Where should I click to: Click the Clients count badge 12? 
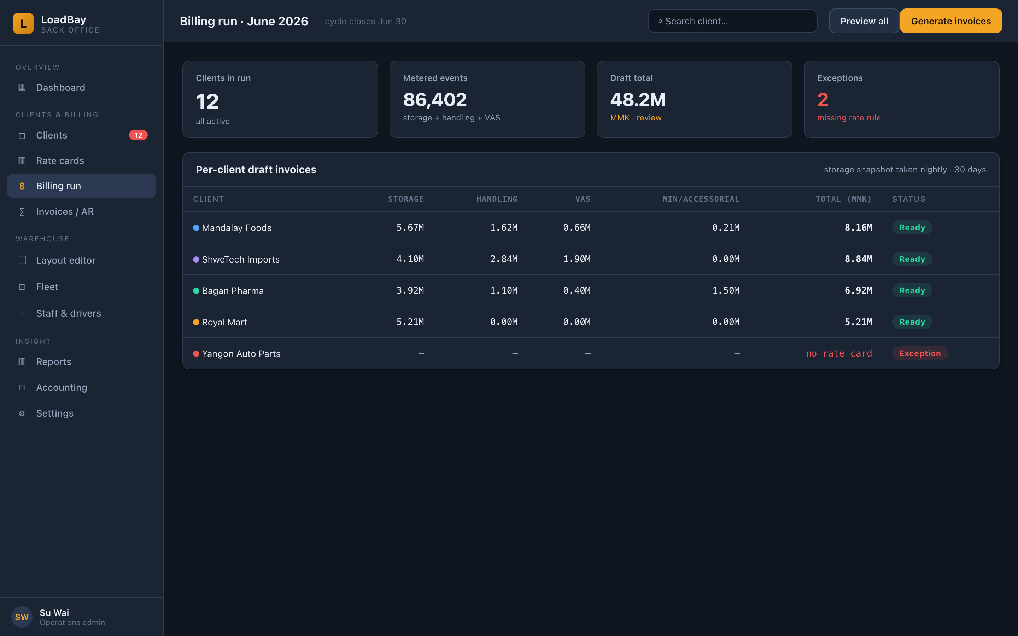138,135
